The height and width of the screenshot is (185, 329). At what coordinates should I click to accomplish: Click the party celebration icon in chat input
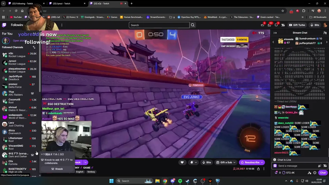[319, 166]
